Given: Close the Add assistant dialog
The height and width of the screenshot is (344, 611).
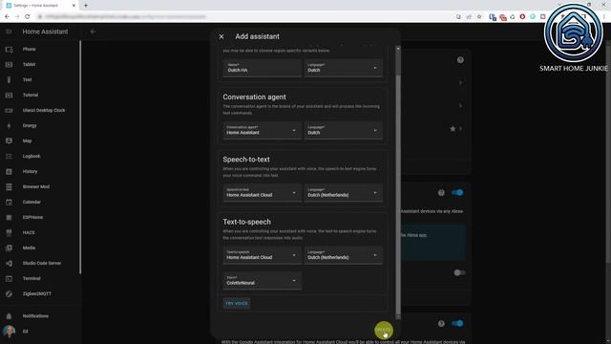Looking at the screenshot, I should tap(221, 36).
